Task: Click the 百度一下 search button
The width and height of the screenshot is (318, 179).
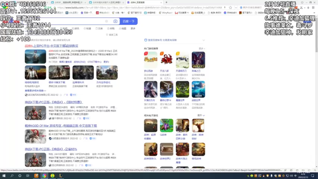Action: coord(128,21)
